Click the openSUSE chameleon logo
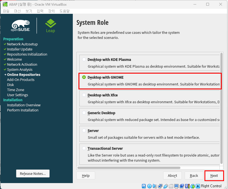The image size is (228, 189). pyautogui.click(x=20, y=26)
